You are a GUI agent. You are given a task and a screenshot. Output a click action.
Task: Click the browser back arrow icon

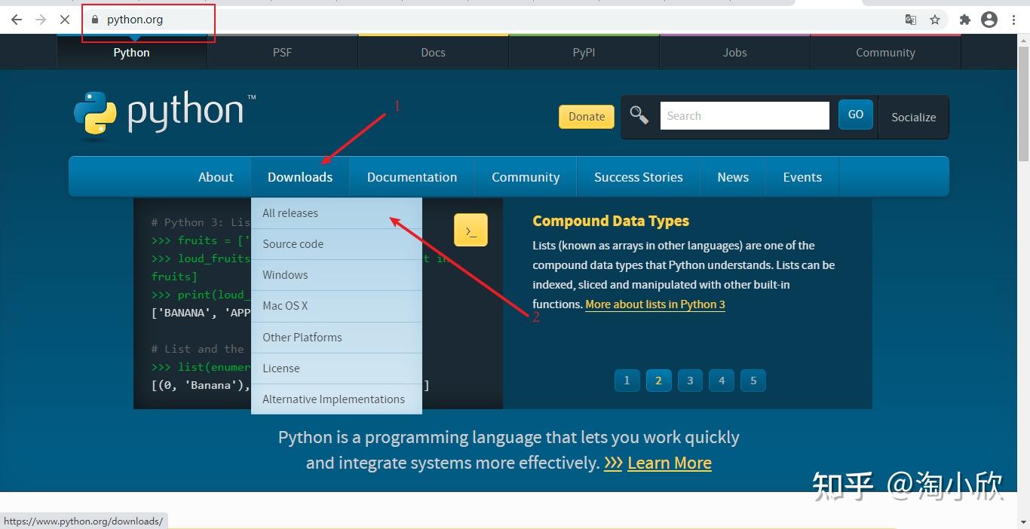[x=16, y=20]
